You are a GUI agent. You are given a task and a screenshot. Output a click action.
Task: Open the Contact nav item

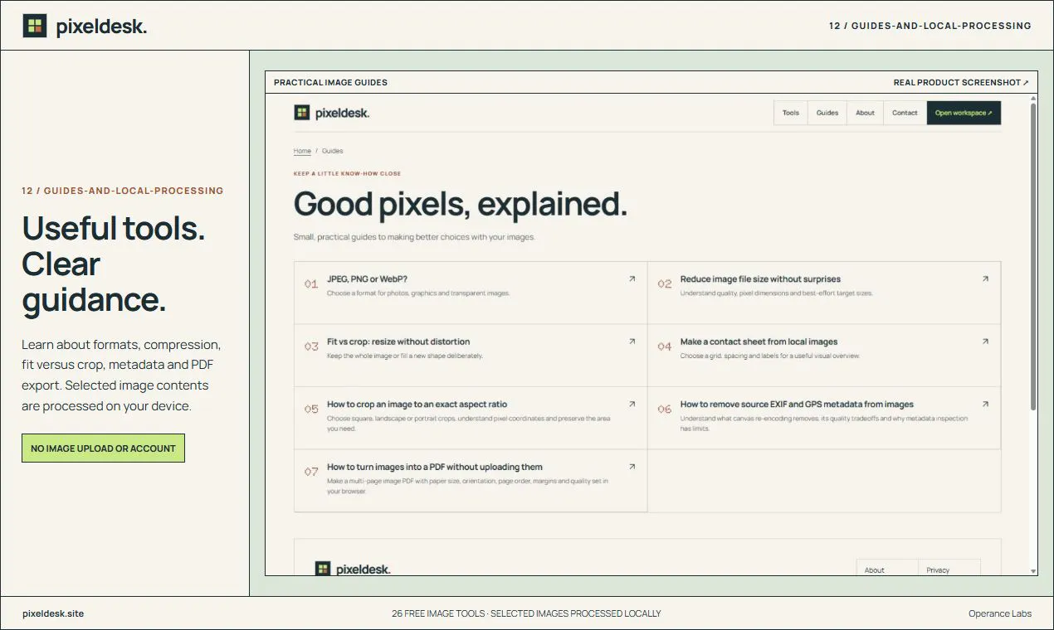(905, 113)
